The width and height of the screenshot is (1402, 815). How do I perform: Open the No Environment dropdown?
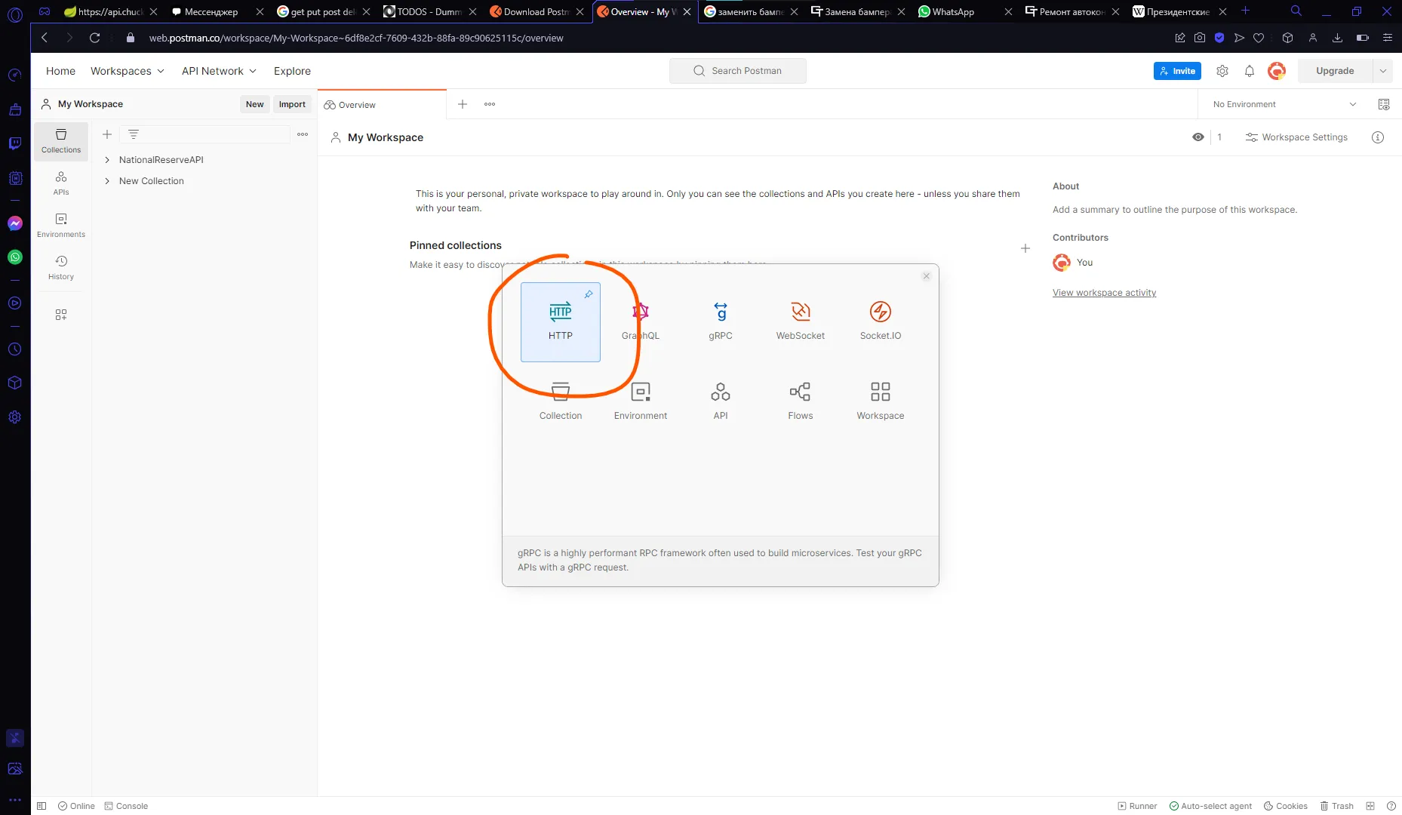click(x=1284, y=104)
